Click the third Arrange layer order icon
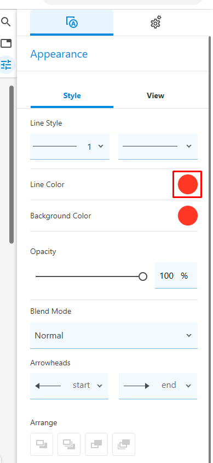The height and width of the screenshot is (463, 213). coord(96,444)
